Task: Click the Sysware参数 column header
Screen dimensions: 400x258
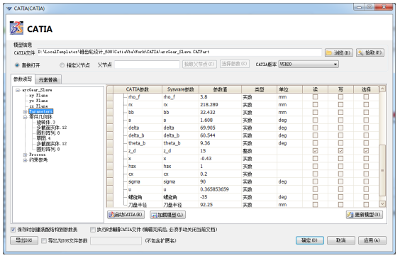Action: click(x=180, y=89)
